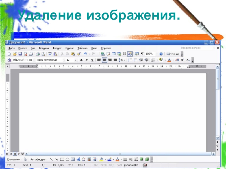The image size is (226, 169).
Task: Toggle bold formatting (Ж)
Action: (x=81, y=60)
